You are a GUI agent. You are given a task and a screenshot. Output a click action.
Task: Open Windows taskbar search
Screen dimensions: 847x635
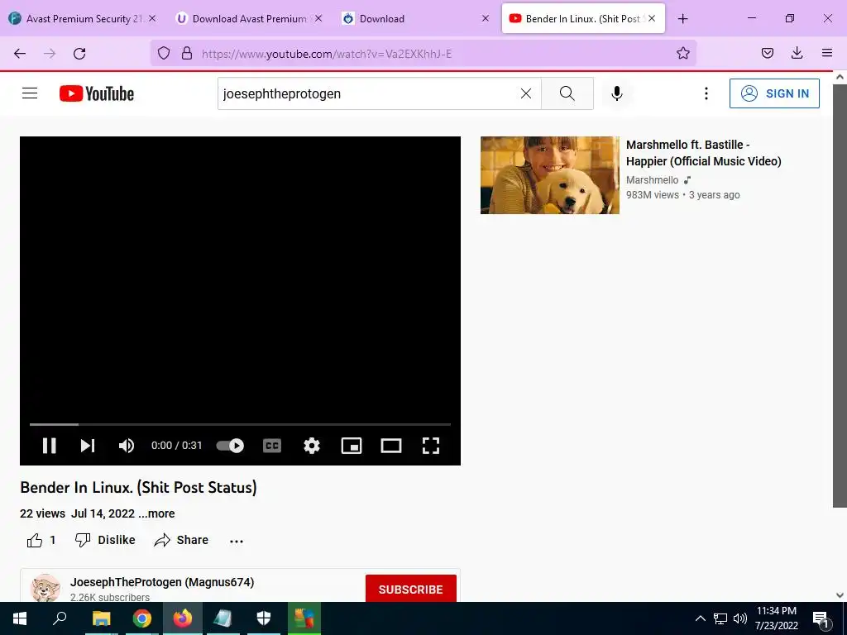click(60, 618)
